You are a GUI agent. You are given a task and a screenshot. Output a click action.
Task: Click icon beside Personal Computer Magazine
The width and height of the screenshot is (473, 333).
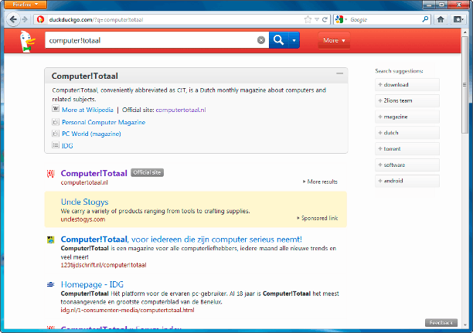pyautogui.click(x=56, y=121)
